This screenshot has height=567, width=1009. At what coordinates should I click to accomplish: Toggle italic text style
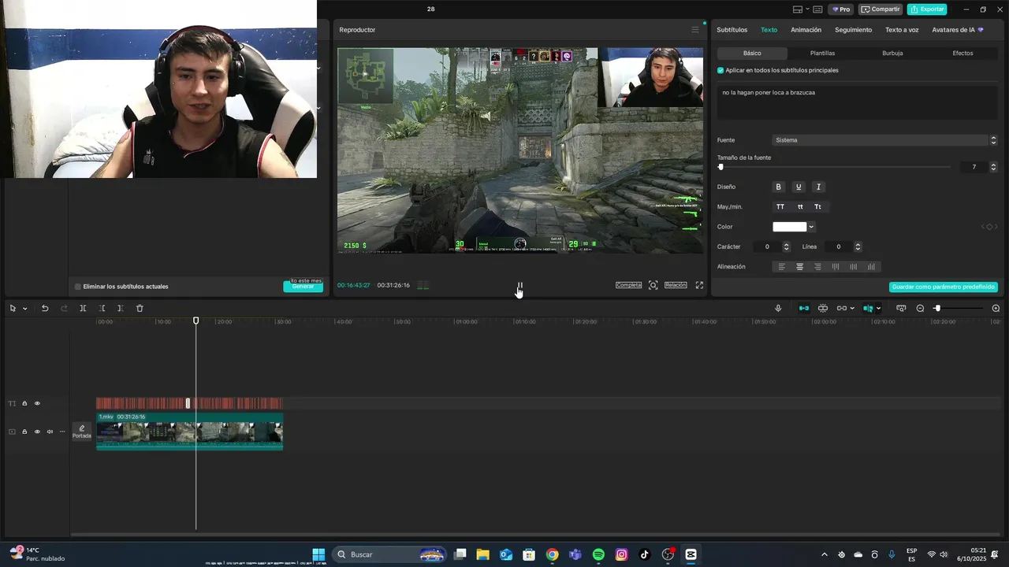[x=818, y=187]
